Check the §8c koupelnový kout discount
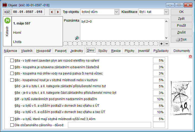Image resolution: width=195 pixels, height=132 pixels. (12, 80)
